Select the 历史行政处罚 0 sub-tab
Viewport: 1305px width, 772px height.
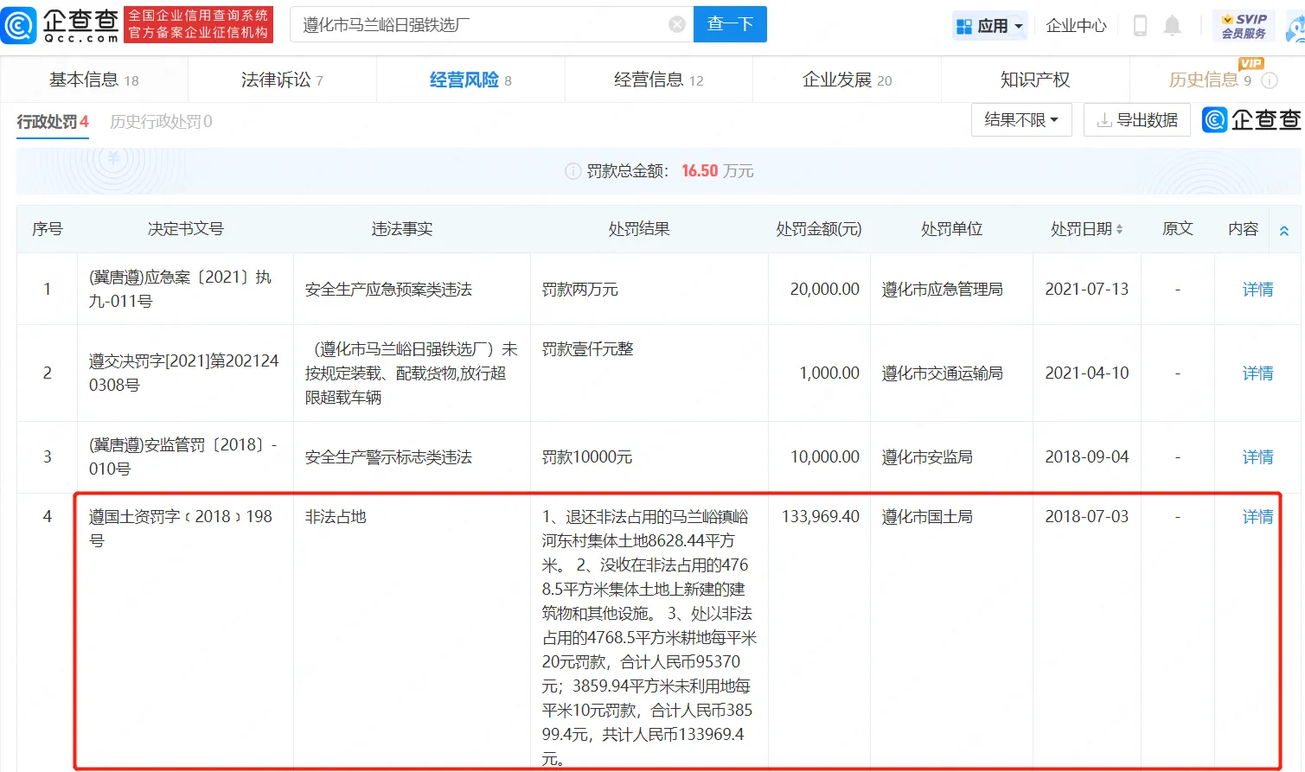point(161,122)
